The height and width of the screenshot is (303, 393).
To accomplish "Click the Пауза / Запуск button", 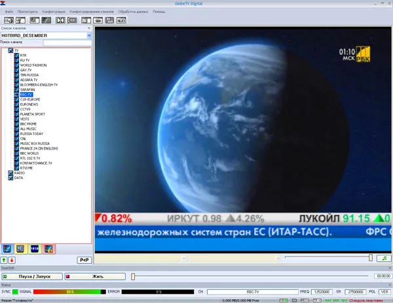I will tap(32, 276).
